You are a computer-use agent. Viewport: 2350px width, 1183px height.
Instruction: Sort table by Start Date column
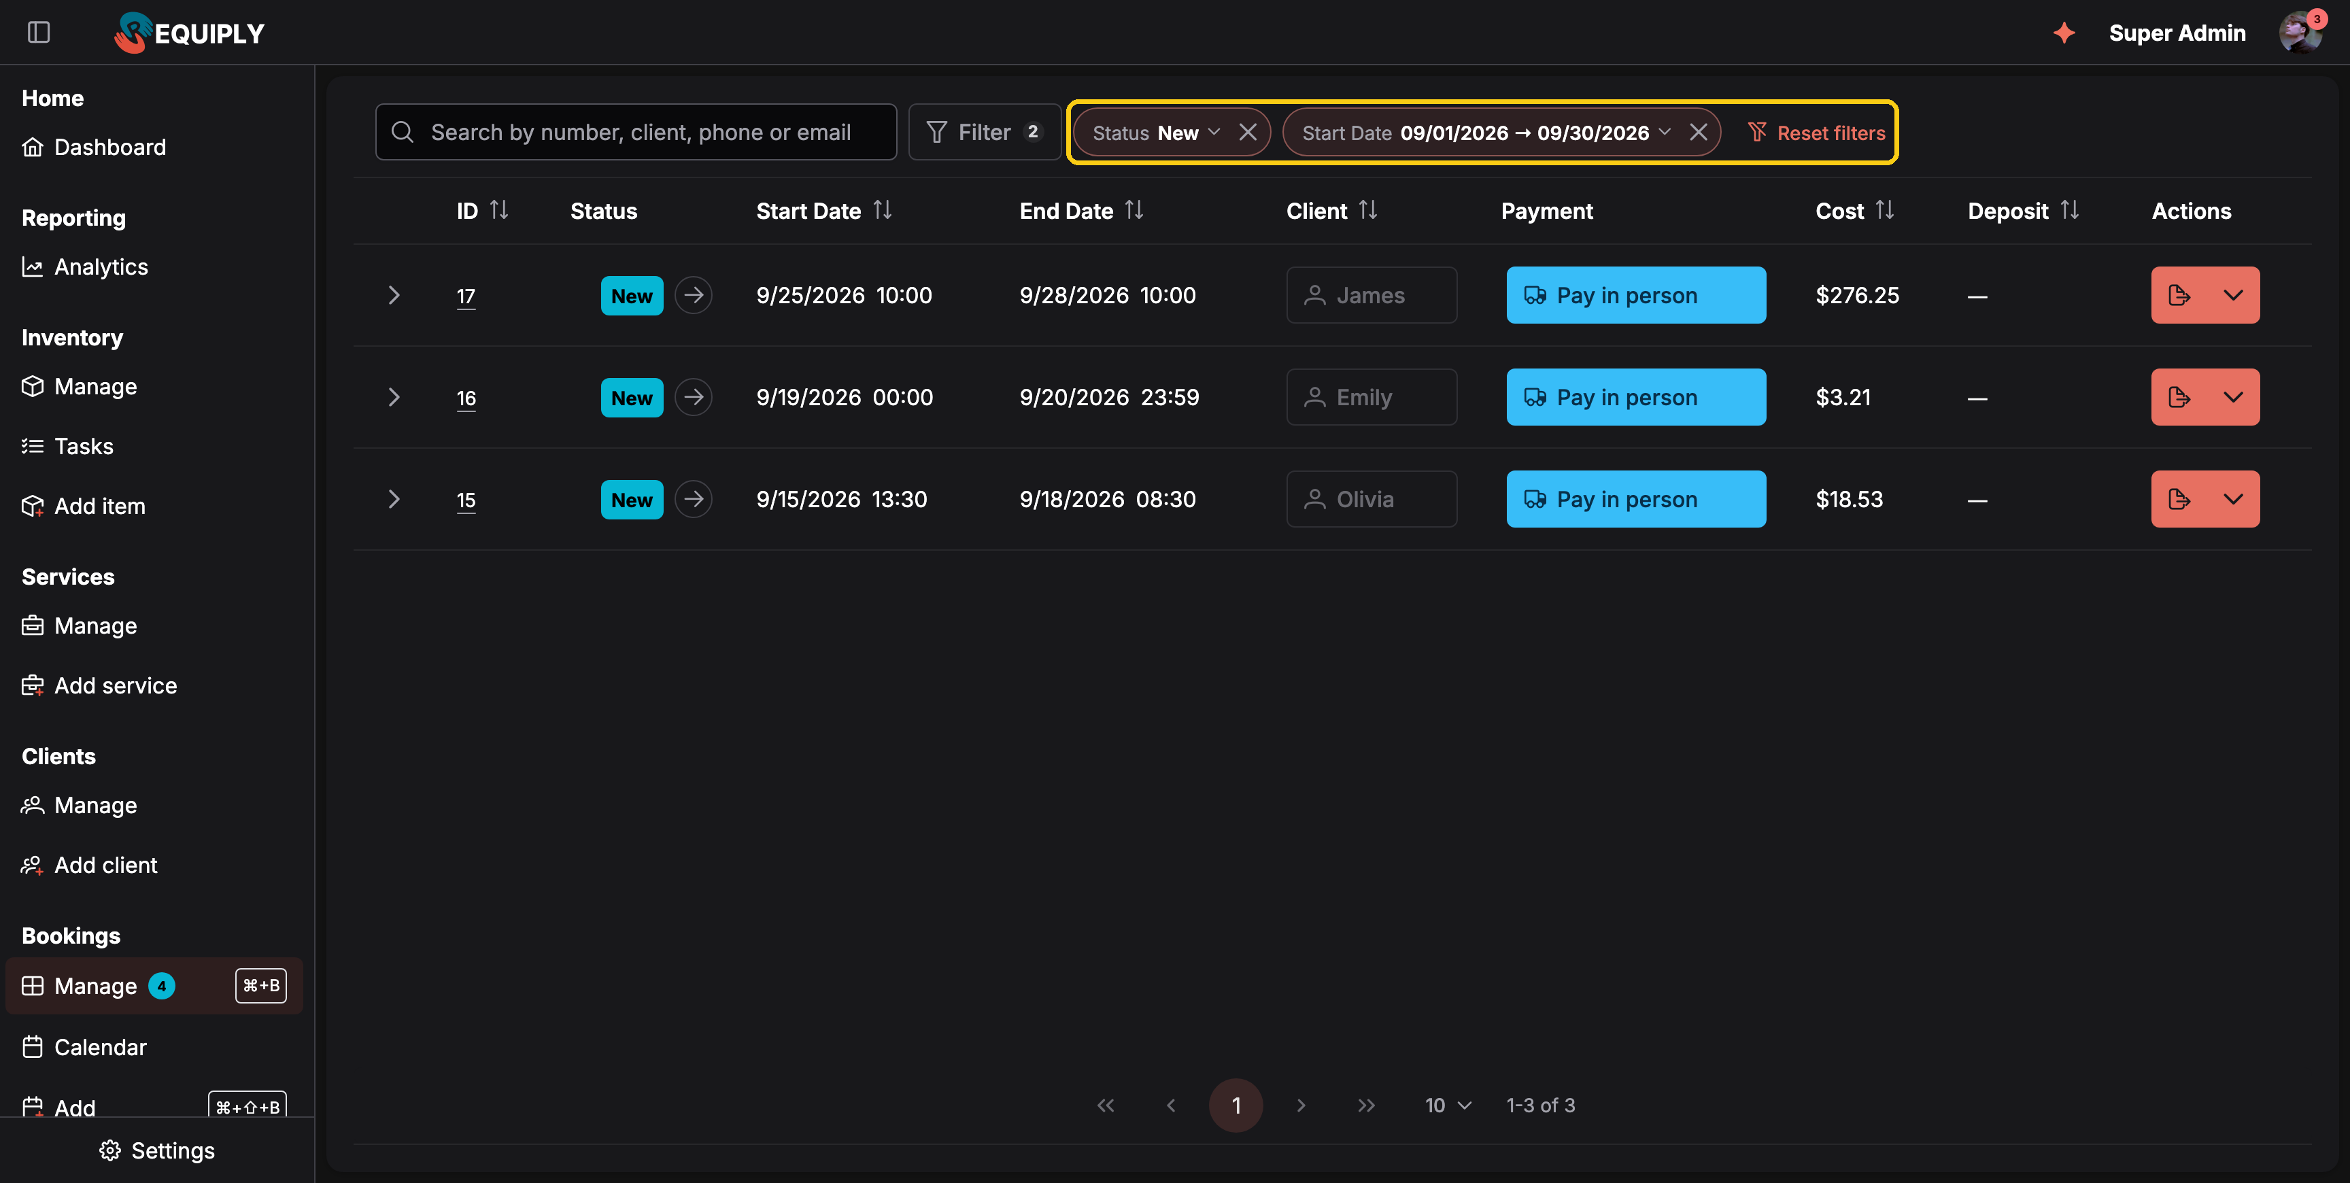pos(882,211)
